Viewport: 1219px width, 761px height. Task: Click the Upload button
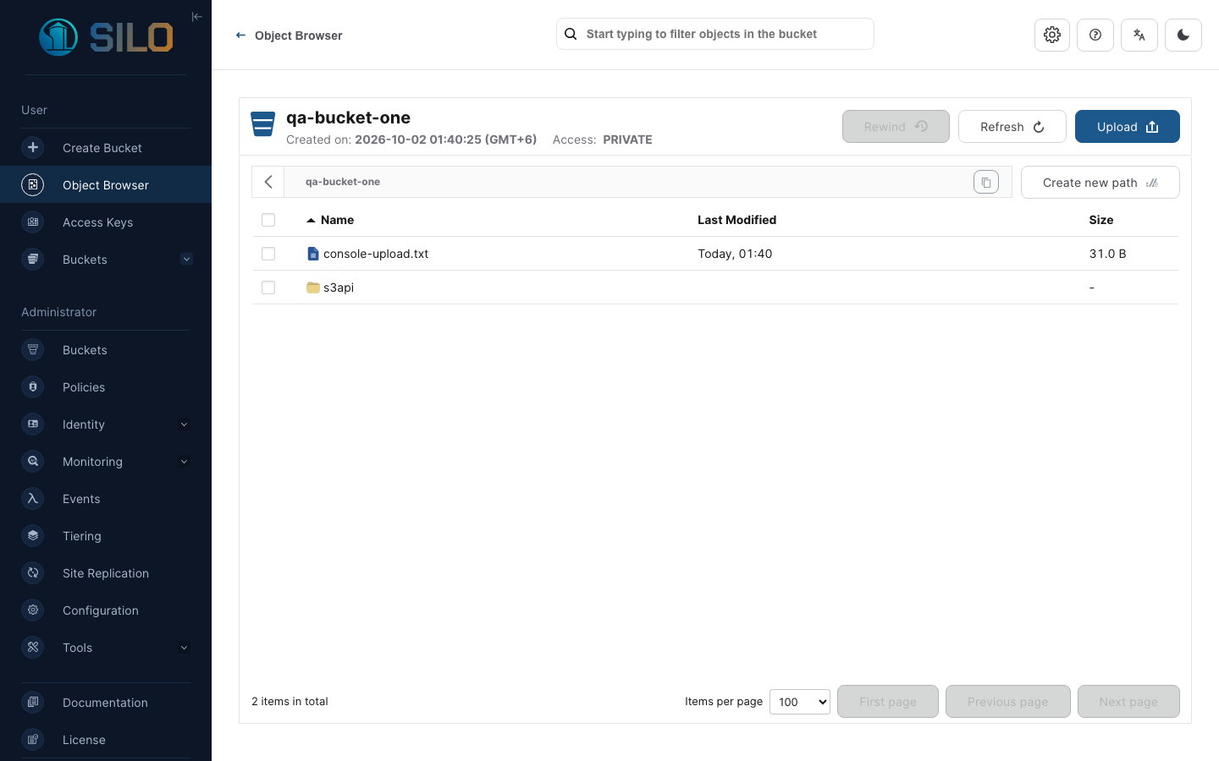[1128, 127]
